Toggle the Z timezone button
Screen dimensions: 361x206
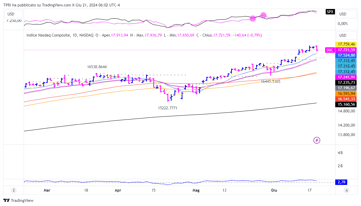[x=13, y=190]
